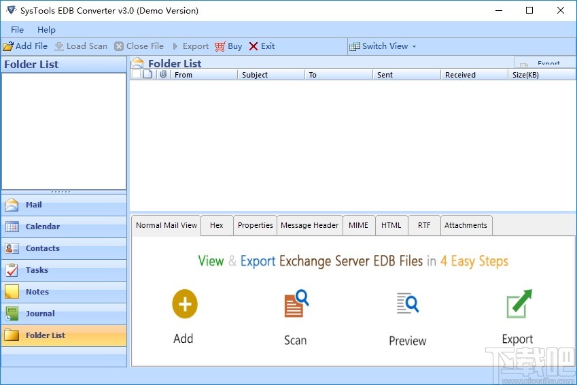Sort by the From column header

203,75
